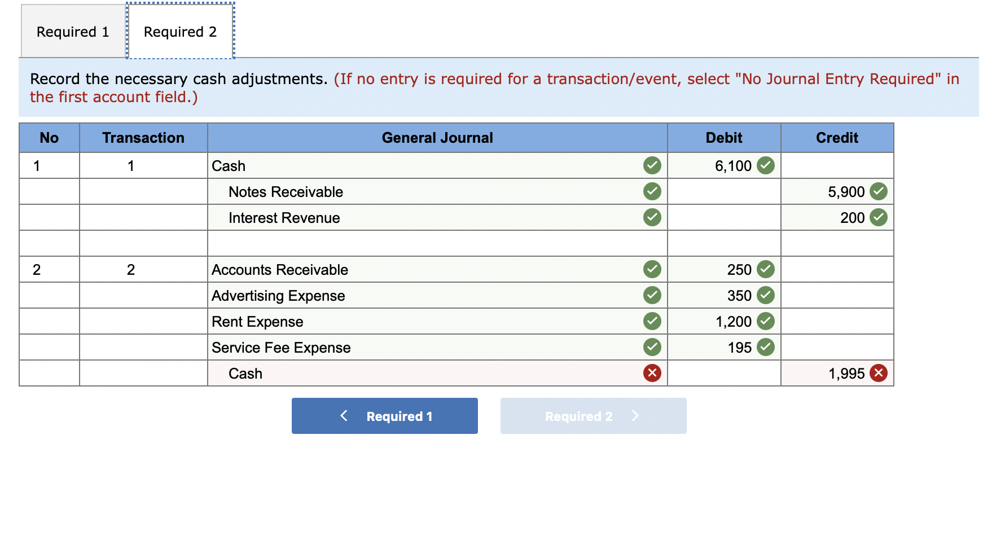The width and height of the screenshot is (983, 540).
Task: Click green checkmark beside Interest Revenue account
Action: pyautogui.click(x=652, y=217)
